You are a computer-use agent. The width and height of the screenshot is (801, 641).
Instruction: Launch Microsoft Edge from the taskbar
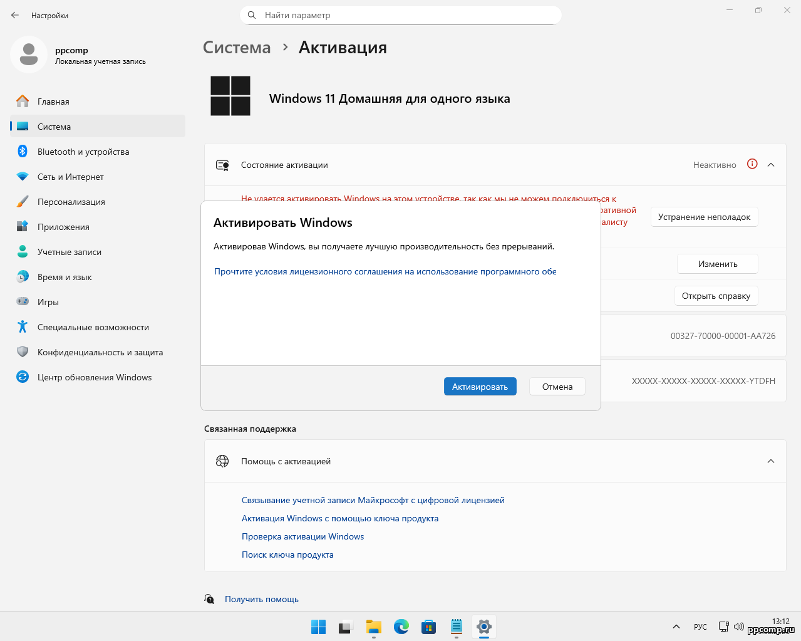point(401,627)
